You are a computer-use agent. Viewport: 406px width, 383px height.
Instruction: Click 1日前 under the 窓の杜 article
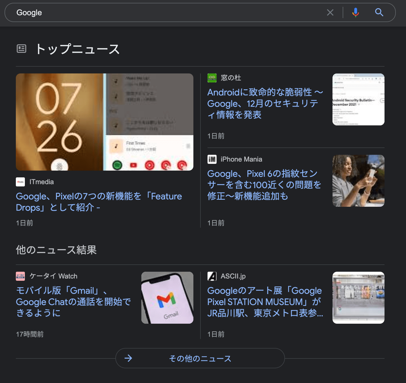click(x=216, y=136)
